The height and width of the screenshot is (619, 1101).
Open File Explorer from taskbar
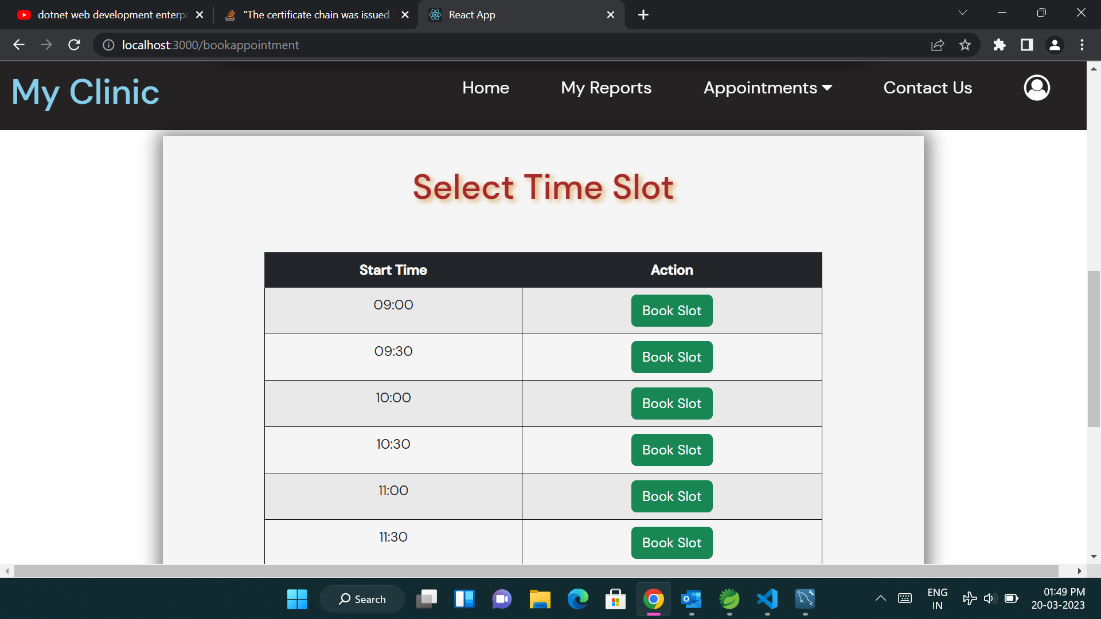click(540, 599)
